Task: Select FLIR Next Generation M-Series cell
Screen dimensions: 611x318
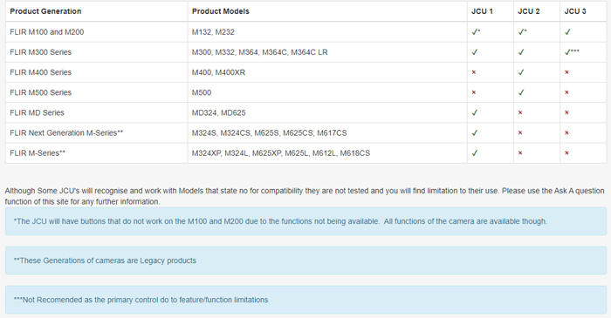Action: 96,133
